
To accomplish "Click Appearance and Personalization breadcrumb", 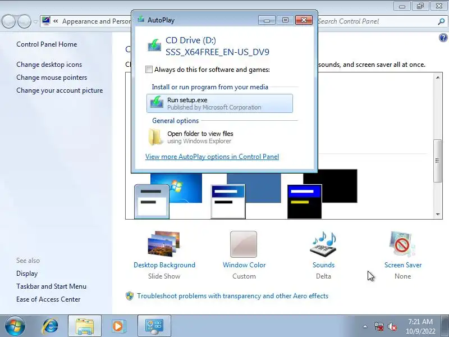I will coord(97,21).
